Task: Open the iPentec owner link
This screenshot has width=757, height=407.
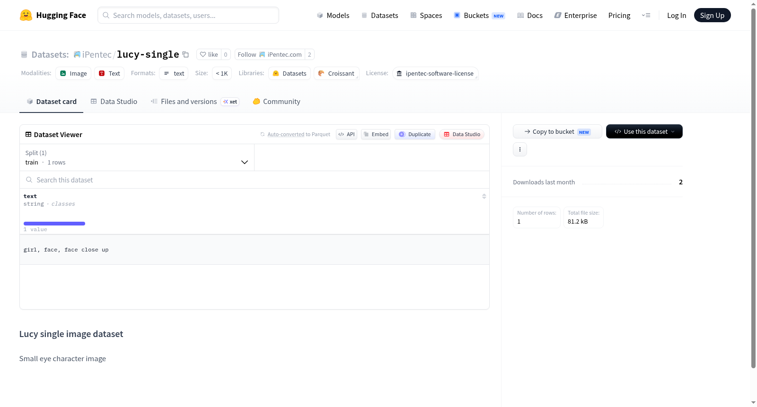Action: click(97, 55)
